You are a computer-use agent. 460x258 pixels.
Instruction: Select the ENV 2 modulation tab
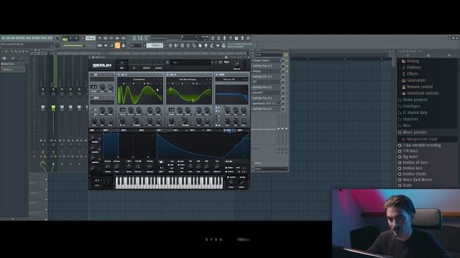click(124, 130)
